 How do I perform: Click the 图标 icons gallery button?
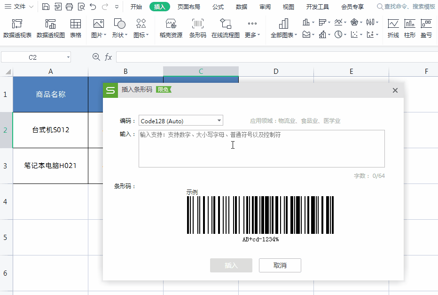pyautogui.click(x=141, y=28)
